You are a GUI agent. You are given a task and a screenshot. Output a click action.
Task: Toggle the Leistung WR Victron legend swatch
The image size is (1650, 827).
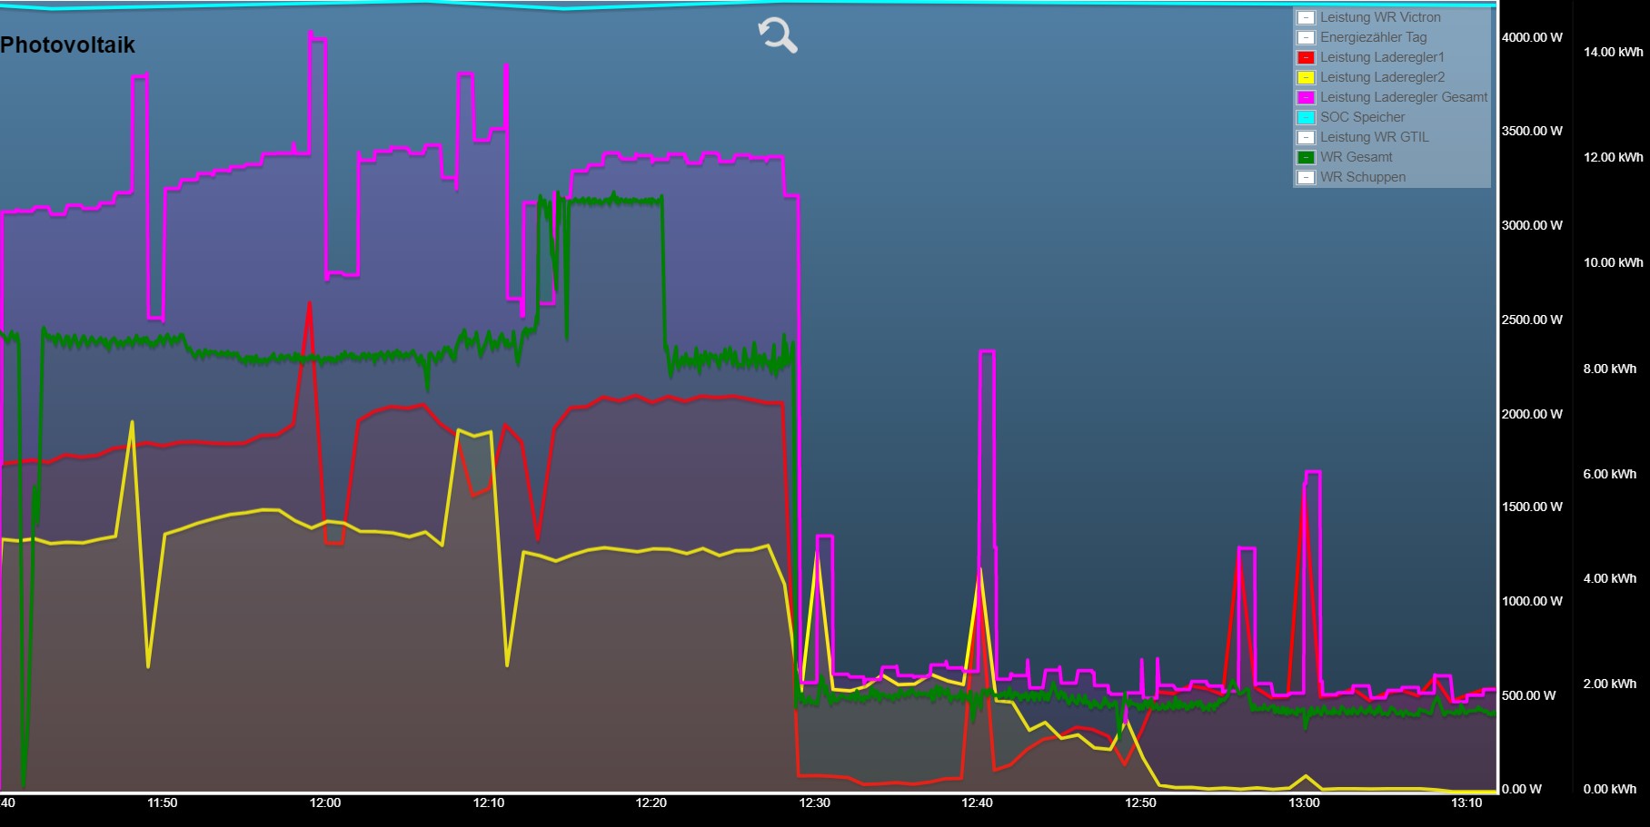(1306, 17)
